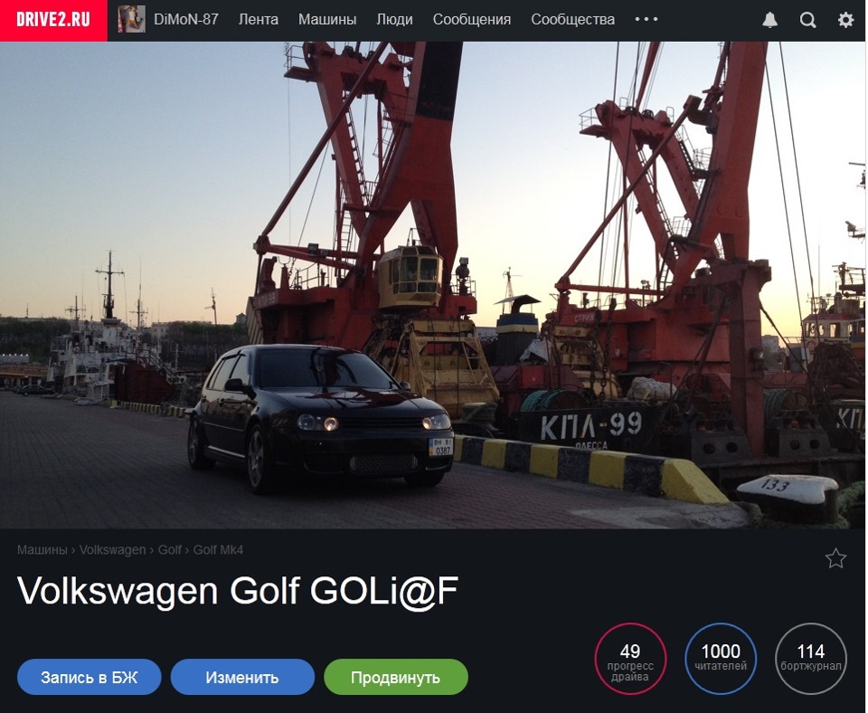868x713 pixels.
Task: Open the car cover photo
Action: (x=433, y=285)
